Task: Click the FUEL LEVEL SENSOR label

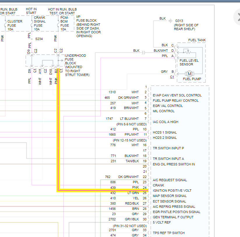Action: tap(189, 63)
